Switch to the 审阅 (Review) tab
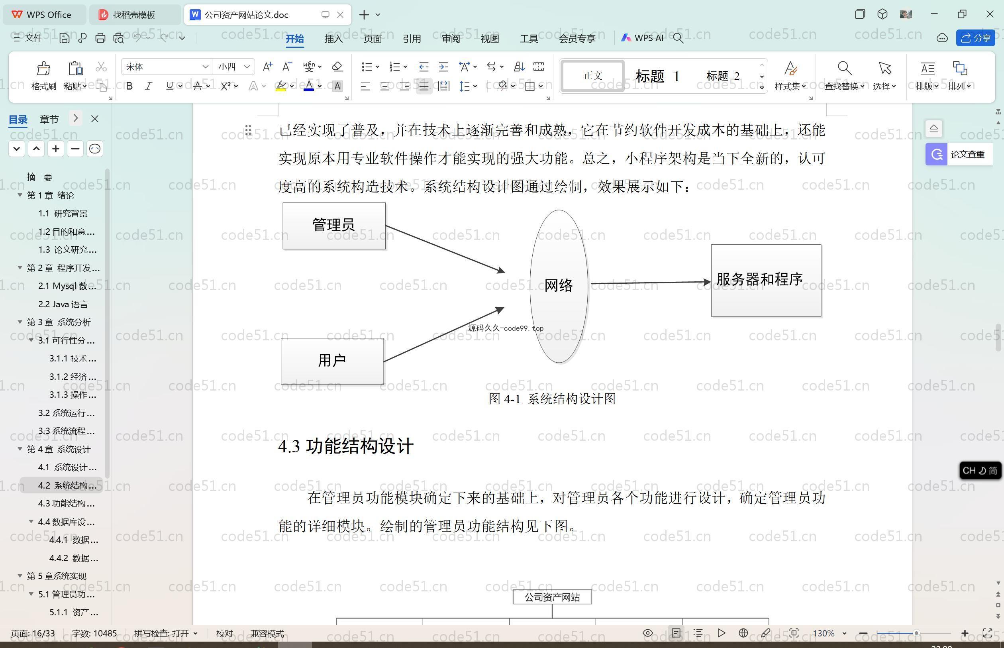The height and width of the screenshot is (648, 1004). (451, 39)
